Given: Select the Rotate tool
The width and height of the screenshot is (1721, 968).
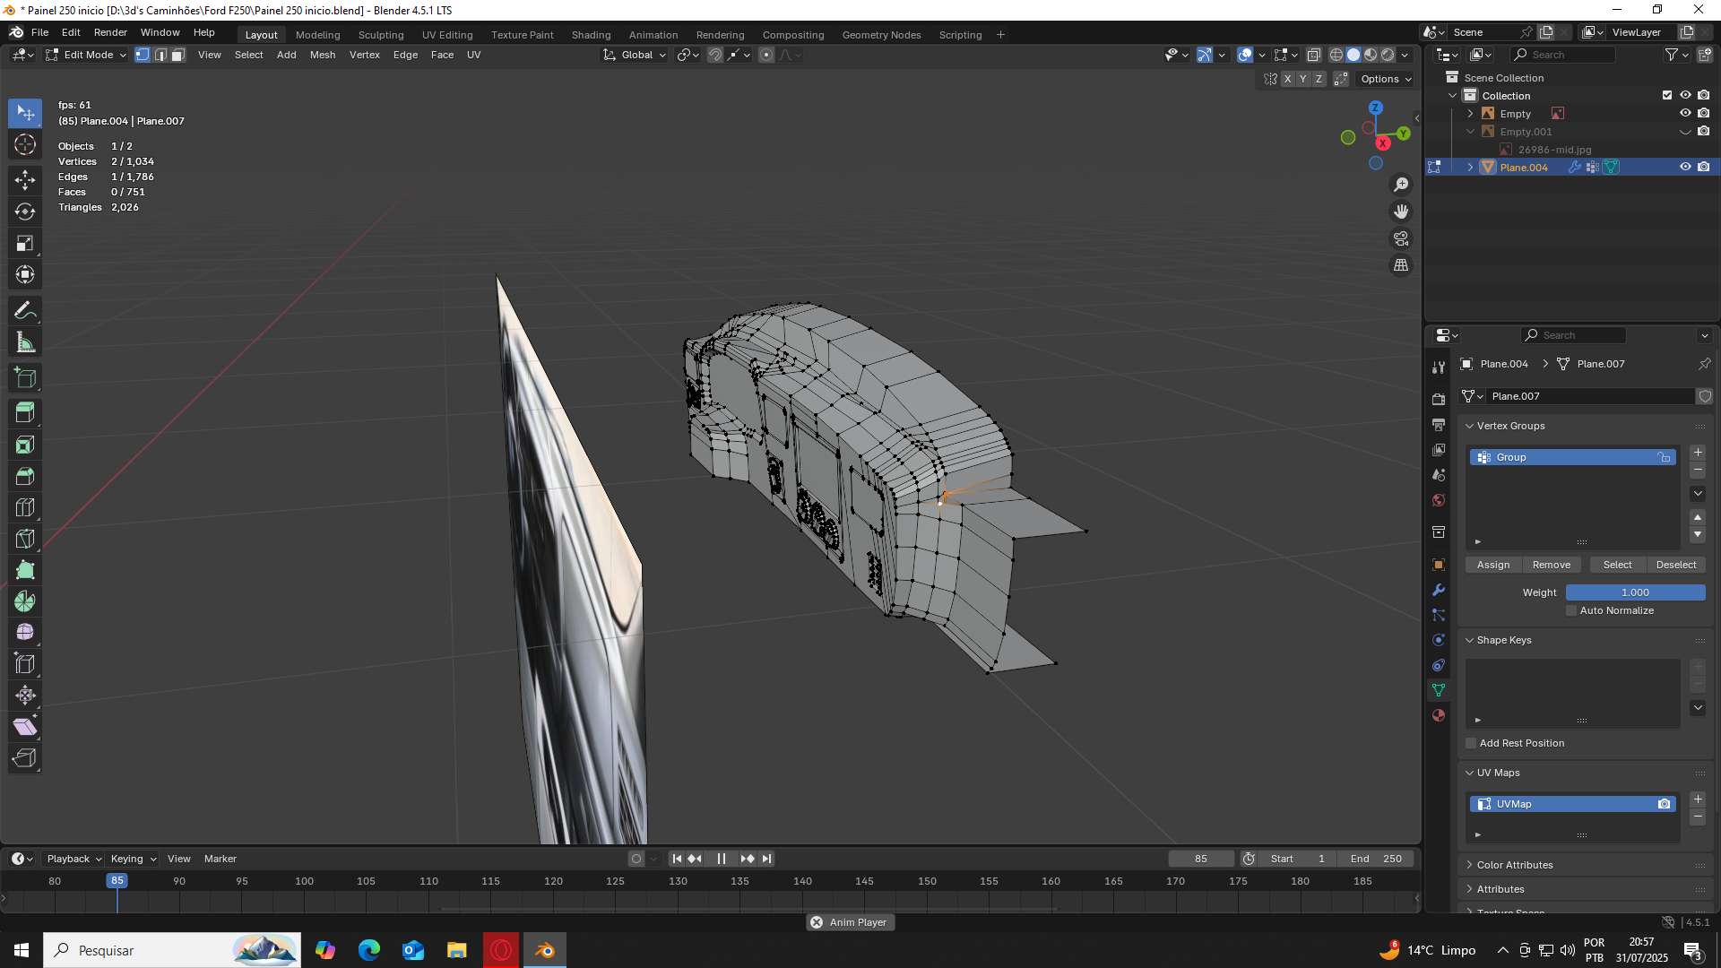Looking at the screenshot, I should tap(25, 212).
